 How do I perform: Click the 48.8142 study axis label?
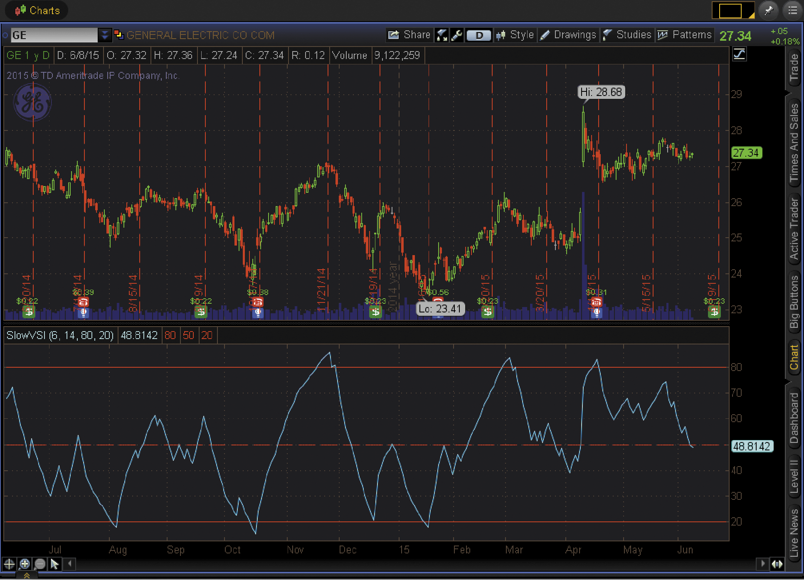752,447
